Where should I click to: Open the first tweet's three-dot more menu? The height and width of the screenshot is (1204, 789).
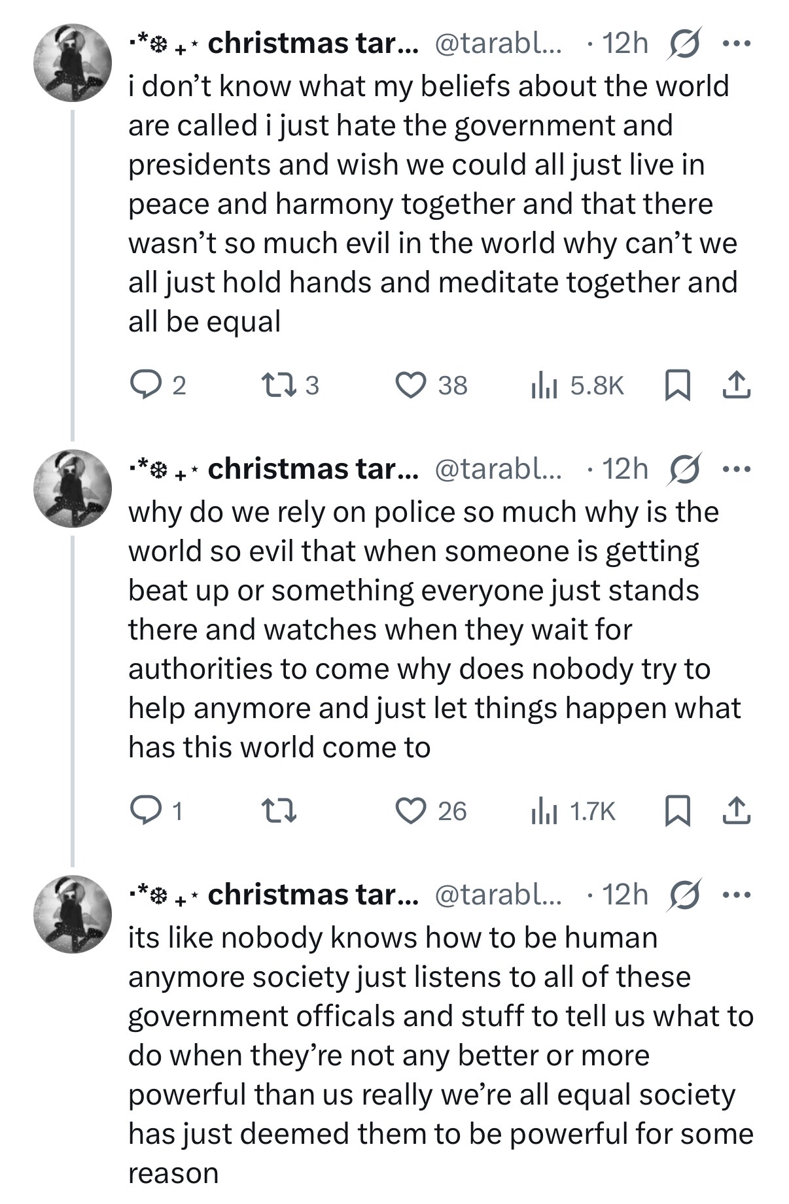[x=737, y=44]
